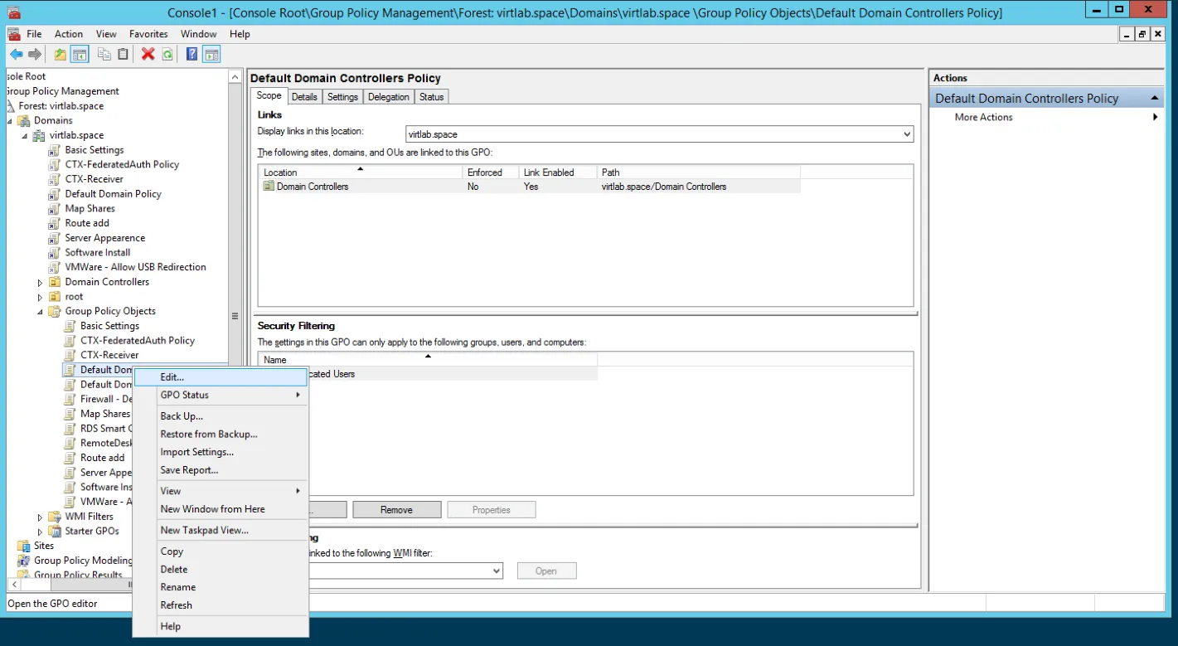Choose Save Report... from the context menu
This screenshot has width=1178, height=646.
tap(221, 470)
